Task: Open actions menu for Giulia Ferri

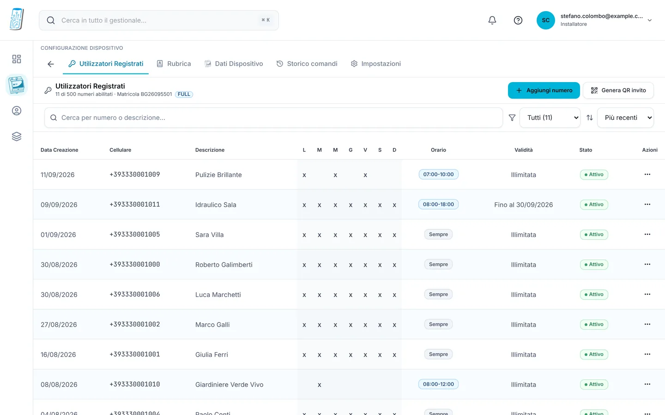Action: [x=647, y=354]
